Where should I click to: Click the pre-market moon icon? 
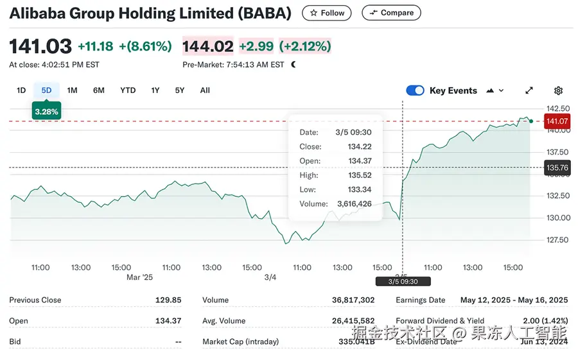coord(293,64)
